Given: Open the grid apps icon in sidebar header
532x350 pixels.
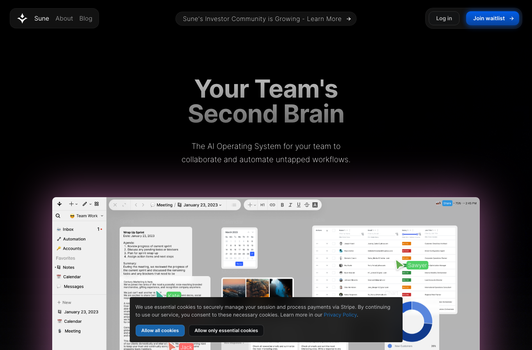Looking at the screenshot, I should (x=97, y=204).
